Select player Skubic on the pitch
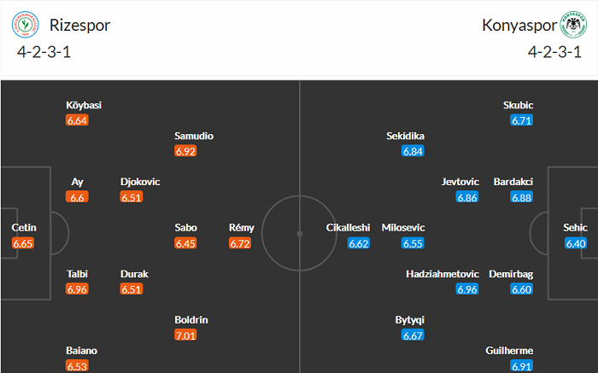 point(519,105)
